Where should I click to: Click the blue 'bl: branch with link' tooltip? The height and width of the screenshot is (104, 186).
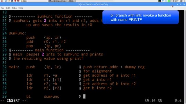[x=141, y=17]
